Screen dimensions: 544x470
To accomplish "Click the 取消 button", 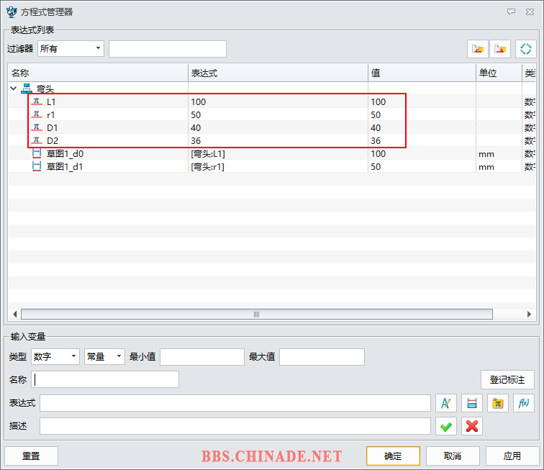I will [453, 456].
